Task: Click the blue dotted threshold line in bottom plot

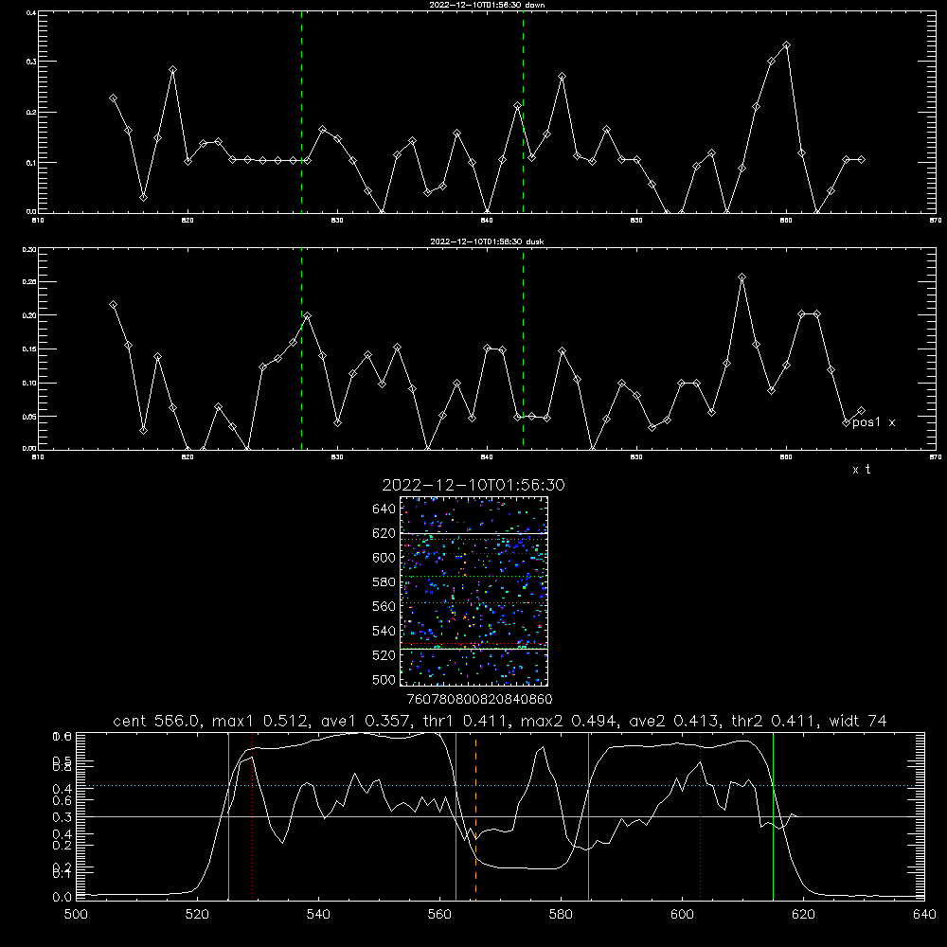Action: 500,786
